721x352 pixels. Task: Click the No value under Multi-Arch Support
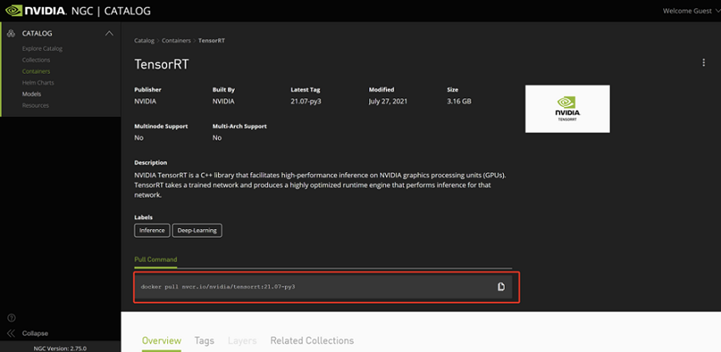point(216,138)
